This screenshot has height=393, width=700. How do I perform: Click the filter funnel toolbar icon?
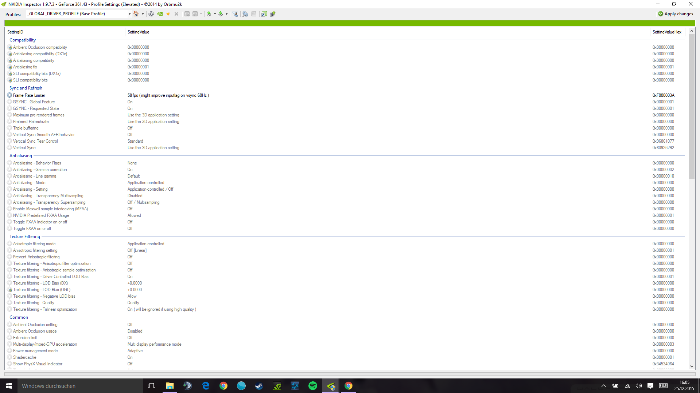pyautogui.click(x=235, y=14)
